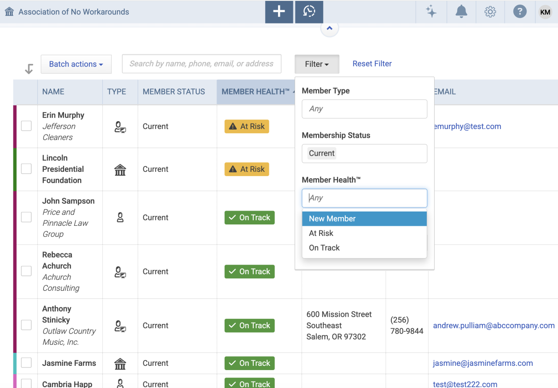Collapse the Filter dropdown button
The width and height of the screenshot is (558, 388).
click(317, 64)
